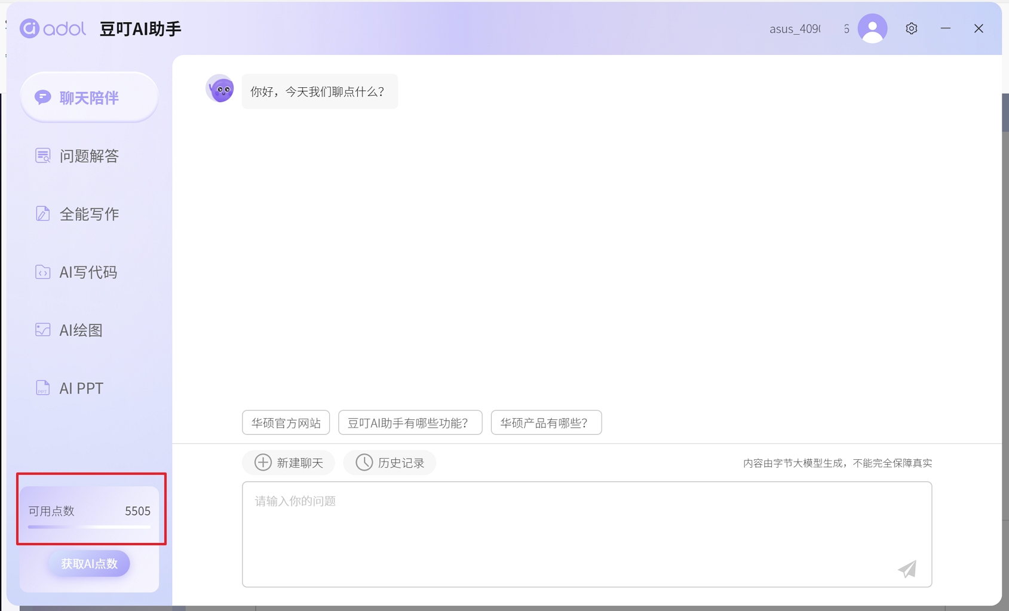
Task: Close the 豆叮AI助手 window
Action: coord(979,28)
